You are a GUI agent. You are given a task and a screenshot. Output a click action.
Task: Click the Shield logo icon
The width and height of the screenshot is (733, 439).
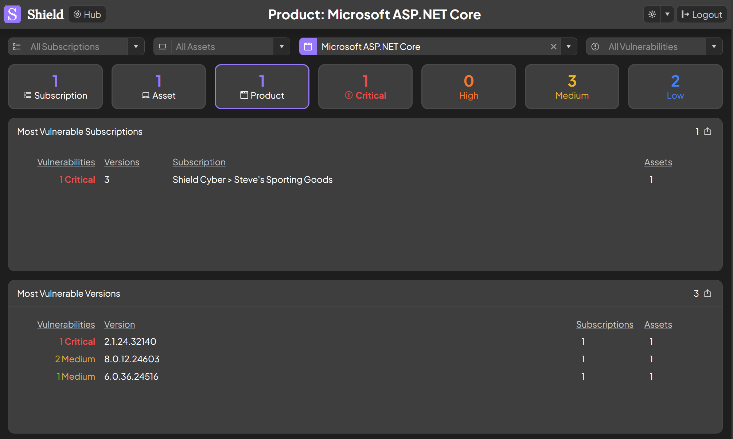[x=12, y=15]
